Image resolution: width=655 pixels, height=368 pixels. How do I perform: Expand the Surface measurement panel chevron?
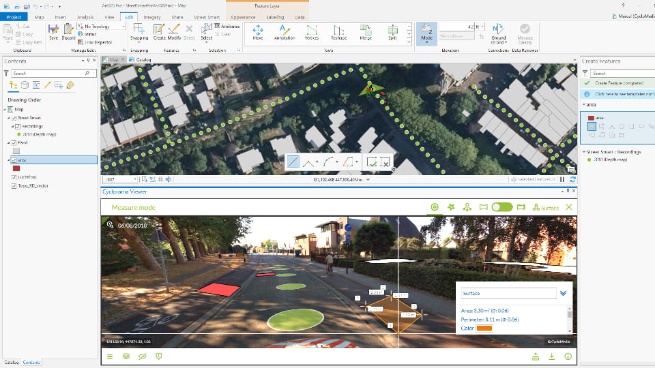pos(563,293)
